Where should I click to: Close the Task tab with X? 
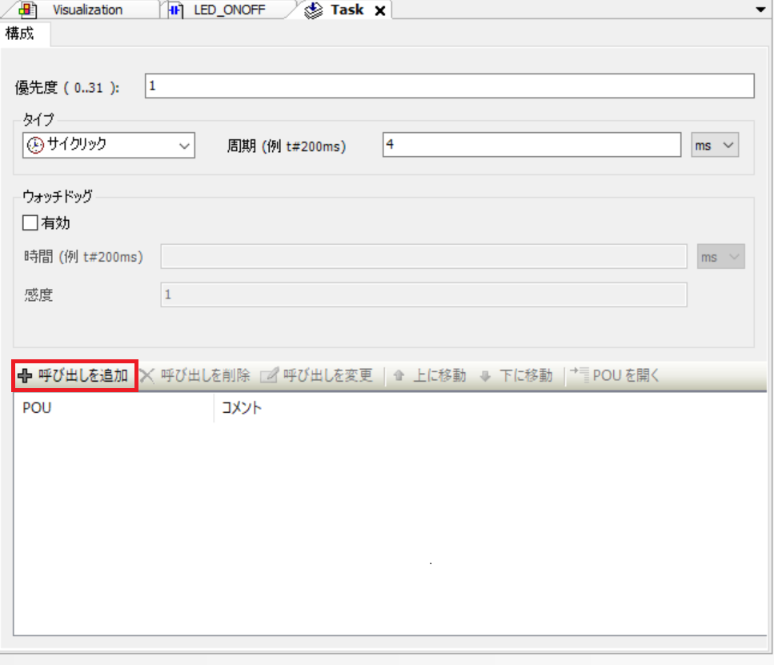pos(380,10)
